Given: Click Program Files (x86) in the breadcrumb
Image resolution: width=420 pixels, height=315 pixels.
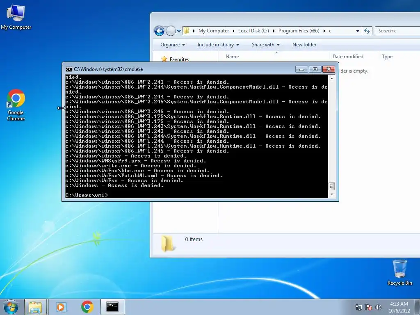Looking at the screenshot, I should coord(299,31).
